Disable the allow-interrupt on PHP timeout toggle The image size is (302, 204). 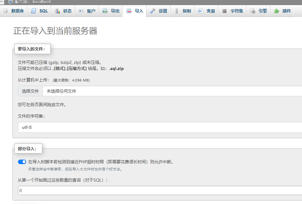coord(22,162)
